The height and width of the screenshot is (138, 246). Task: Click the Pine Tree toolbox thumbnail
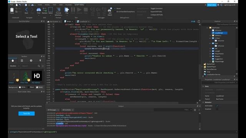(x=25, y=76)
